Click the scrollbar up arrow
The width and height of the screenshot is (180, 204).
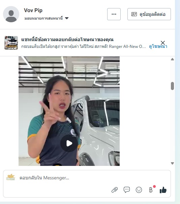[172, 59]
